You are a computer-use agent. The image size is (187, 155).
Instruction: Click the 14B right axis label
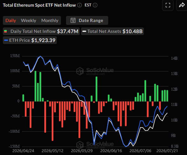coord(174,58)
